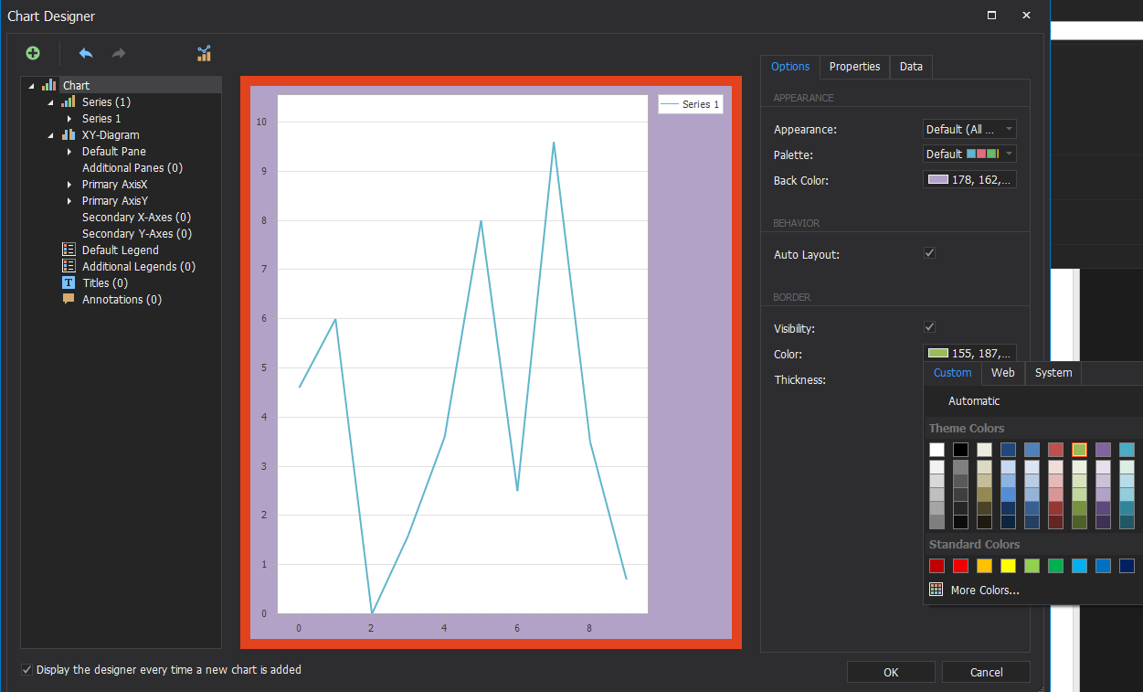Click the Additional Legends icon
This screenshot has height=692, width=1143.
(69, 266)
